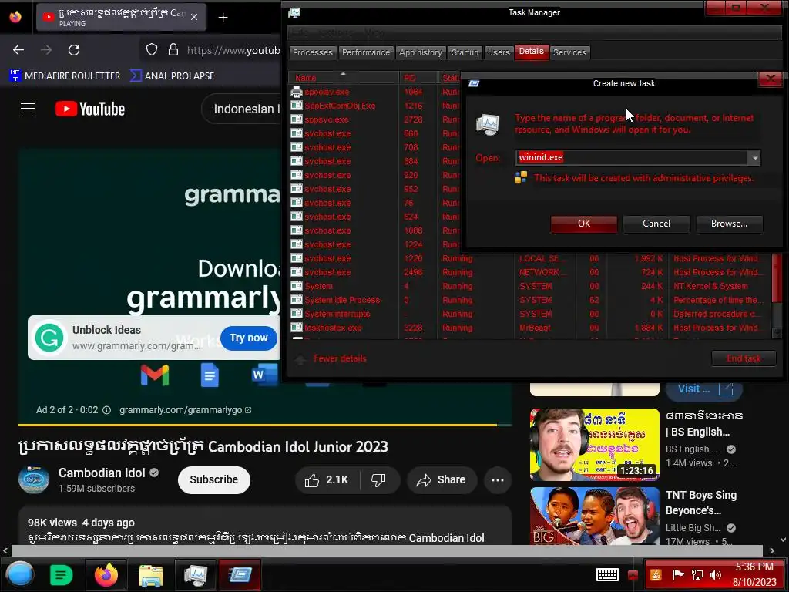Click the tracking protection shield icon
Viewport: 789px width, 592px height.
click(152, 50)
